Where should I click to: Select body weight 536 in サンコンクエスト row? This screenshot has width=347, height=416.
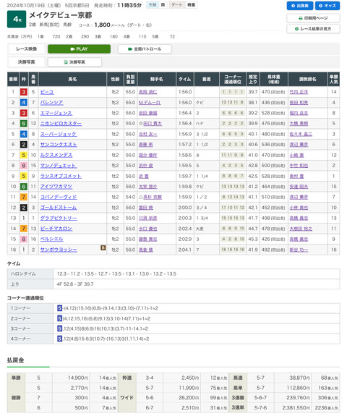click(x=265, y=145)
